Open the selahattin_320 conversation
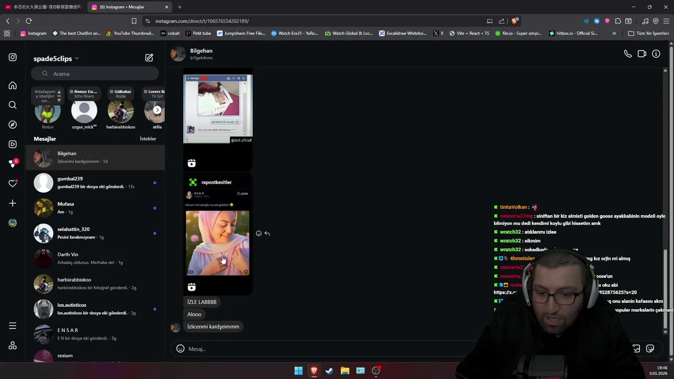This screenshot has width=674, height=379. pyautogui.click(x=95, y=233)
